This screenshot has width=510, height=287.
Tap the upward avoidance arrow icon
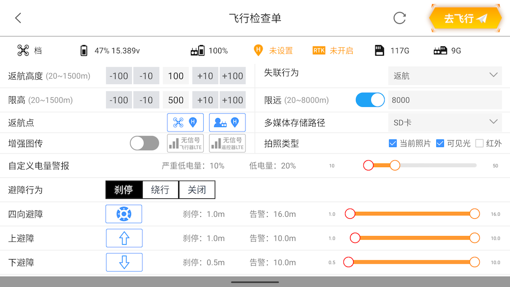pyautogui.click(x=124, y=238)
